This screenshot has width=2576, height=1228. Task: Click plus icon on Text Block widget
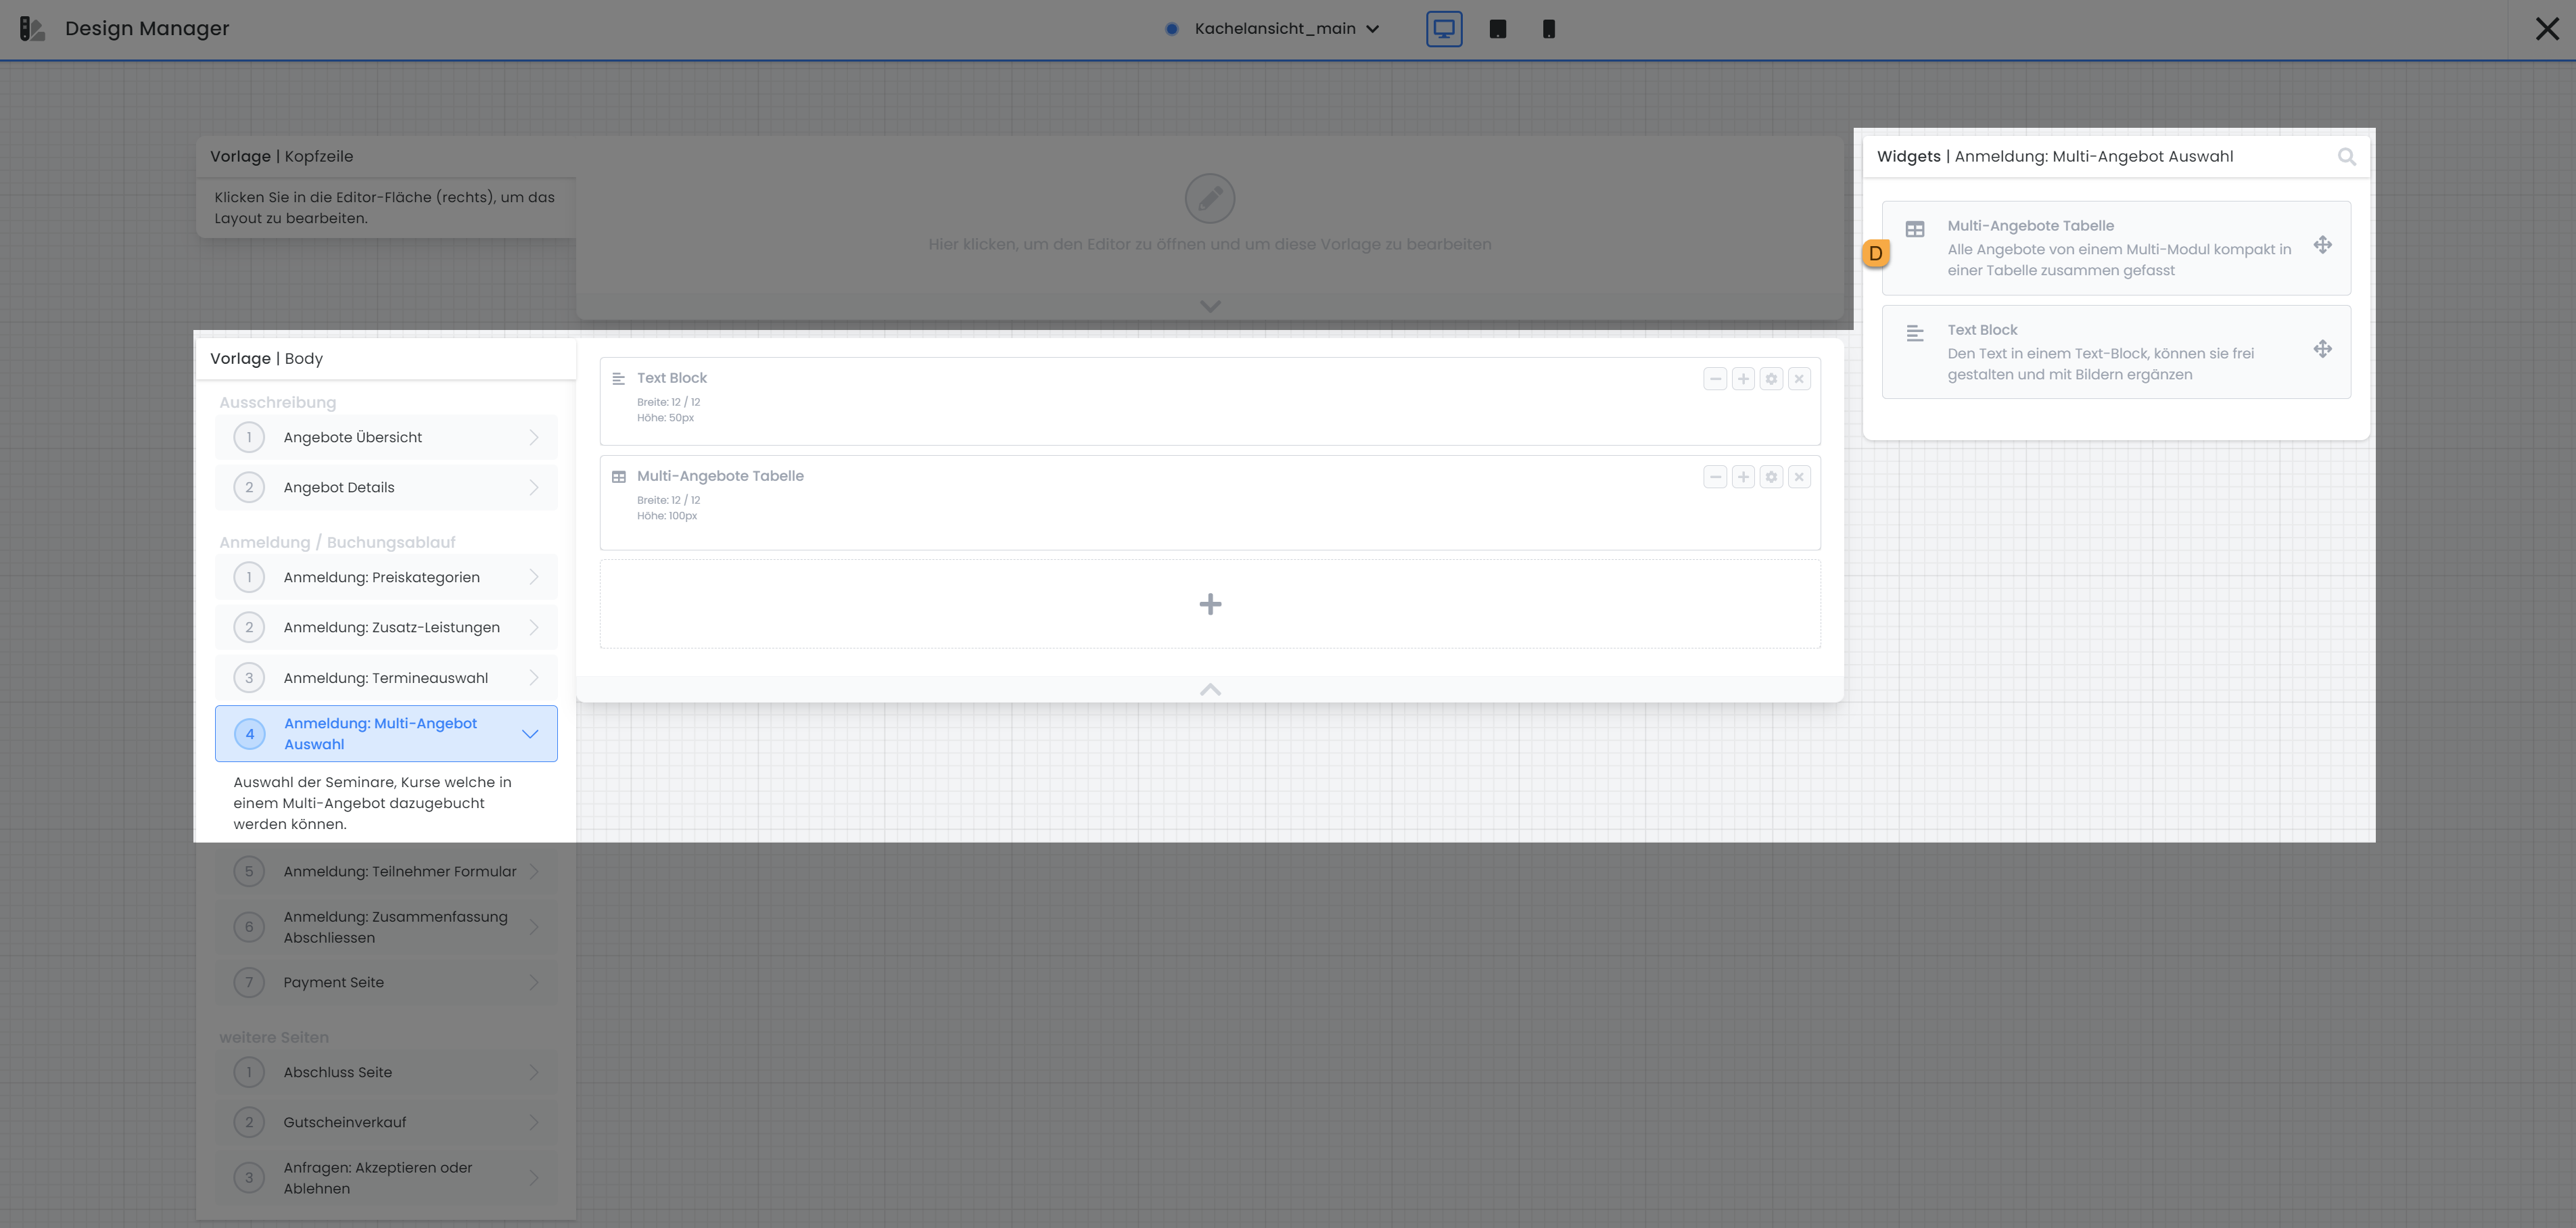[1743, 379]
